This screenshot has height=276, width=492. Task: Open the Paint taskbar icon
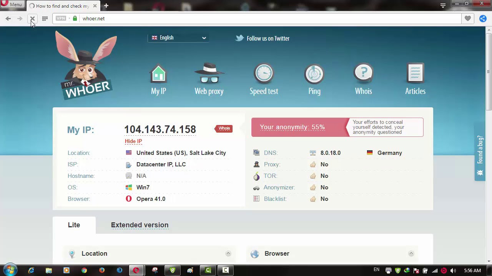coord(190,270)
